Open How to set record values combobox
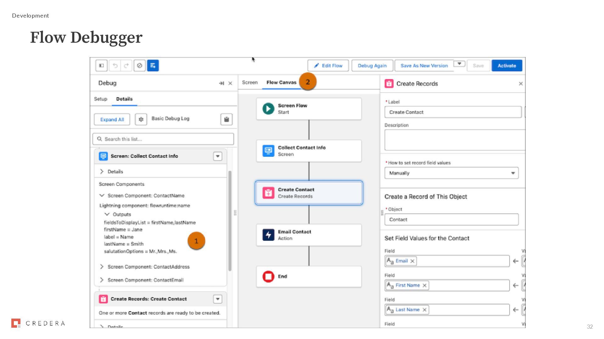This screenshot has height=339, width=604. tap(451, 173)
